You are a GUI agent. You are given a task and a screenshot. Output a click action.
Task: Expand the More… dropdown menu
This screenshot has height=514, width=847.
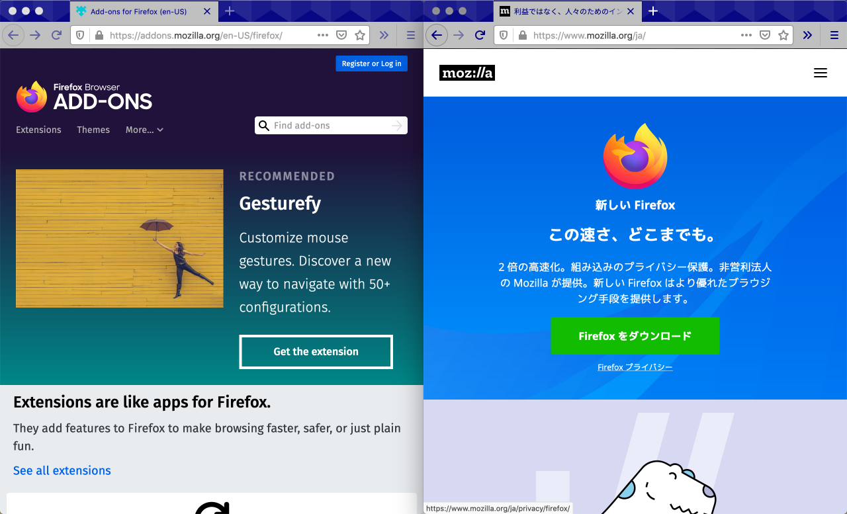click(x=144, y=130)
